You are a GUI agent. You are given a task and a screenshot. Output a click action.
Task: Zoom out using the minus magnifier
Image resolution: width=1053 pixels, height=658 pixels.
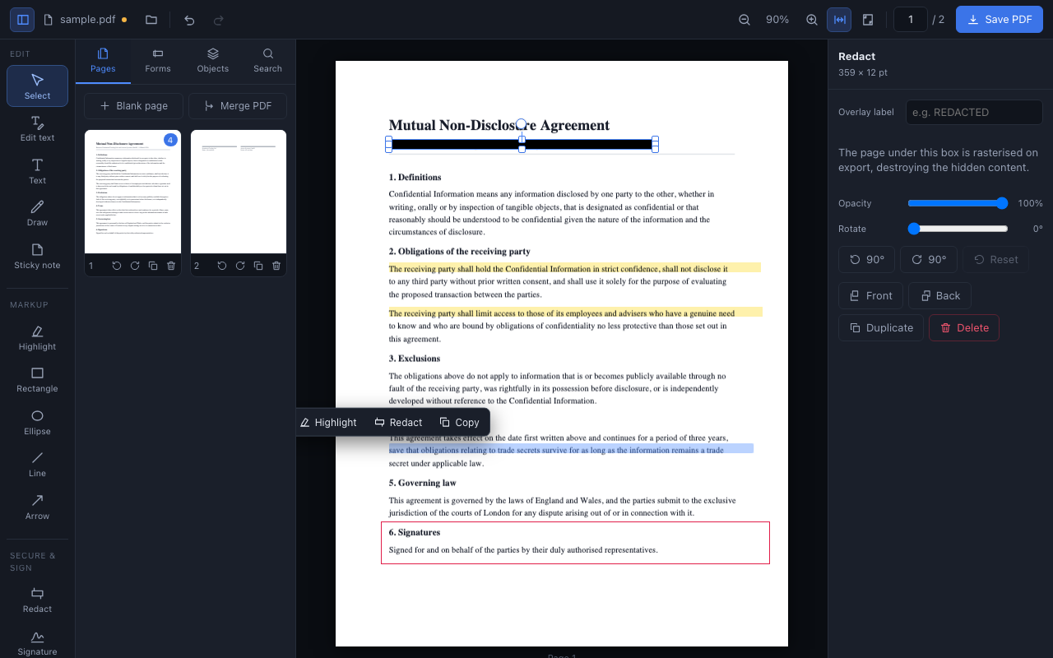(745, 20)
